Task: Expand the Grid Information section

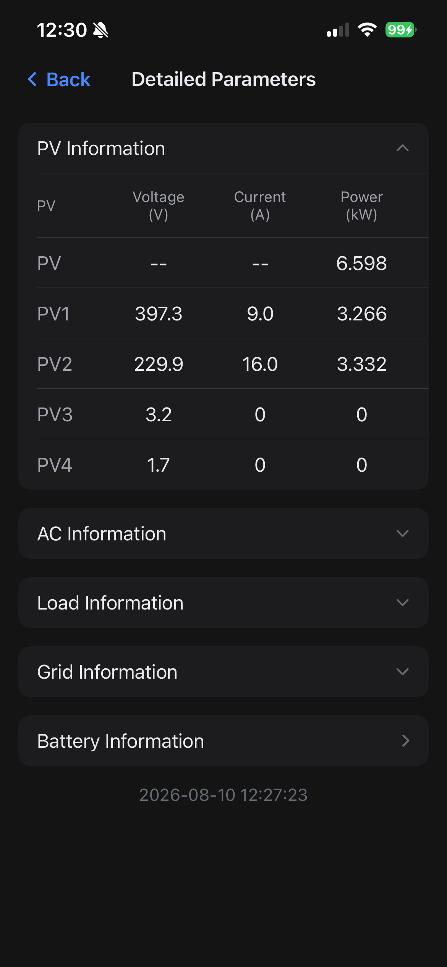Action: click(223, 672)
